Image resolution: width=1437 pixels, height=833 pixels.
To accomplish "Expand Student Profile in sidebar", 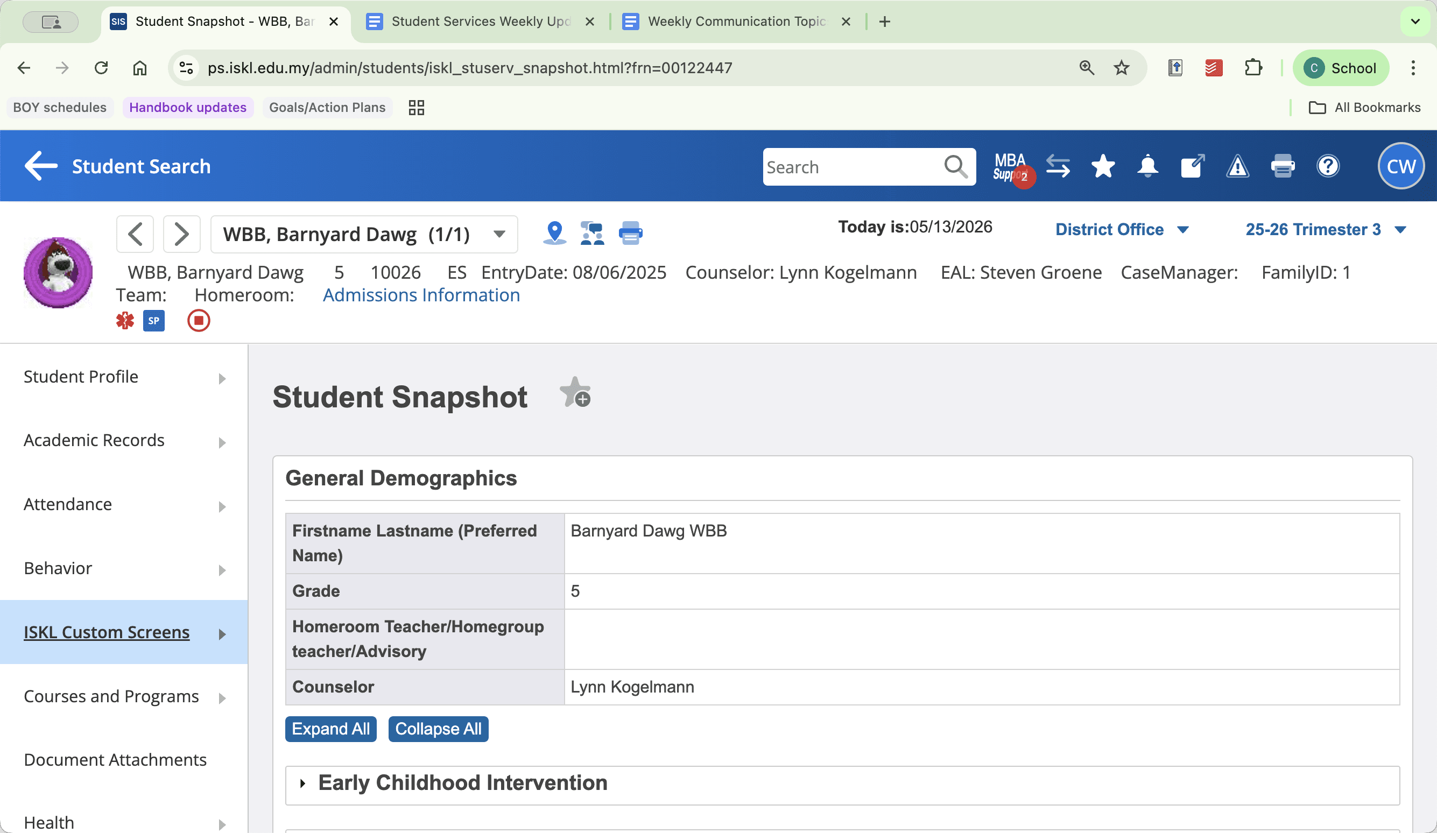I will (x=124, y=377).
